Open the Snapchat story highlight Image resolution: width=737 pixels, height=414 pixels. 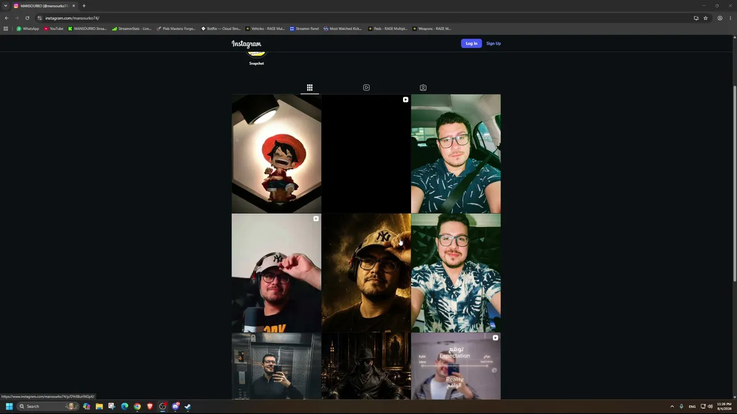pyautogui.click(x=256, y=57)
